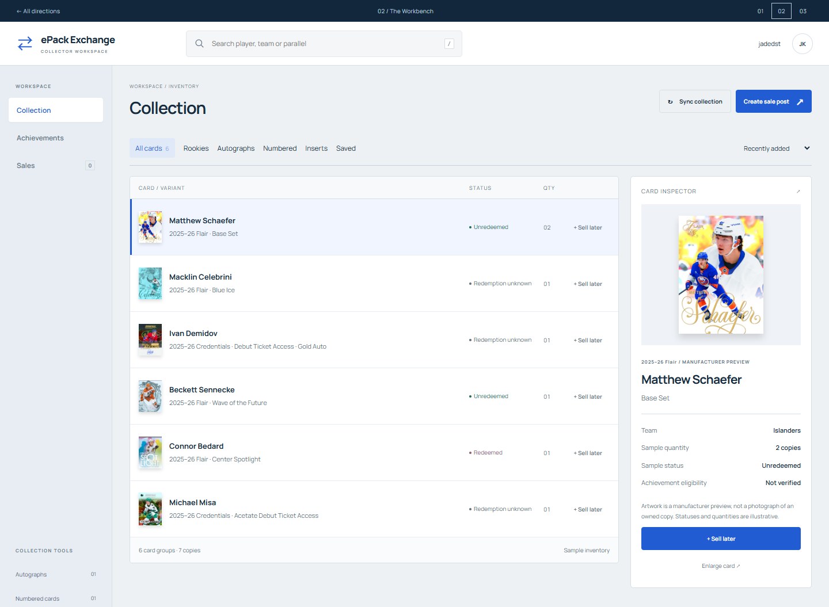Image resolution: width=829 pixels, height=607 pixels.
Task: Select direction 01 in the top bar
Action: click(760, 11)
